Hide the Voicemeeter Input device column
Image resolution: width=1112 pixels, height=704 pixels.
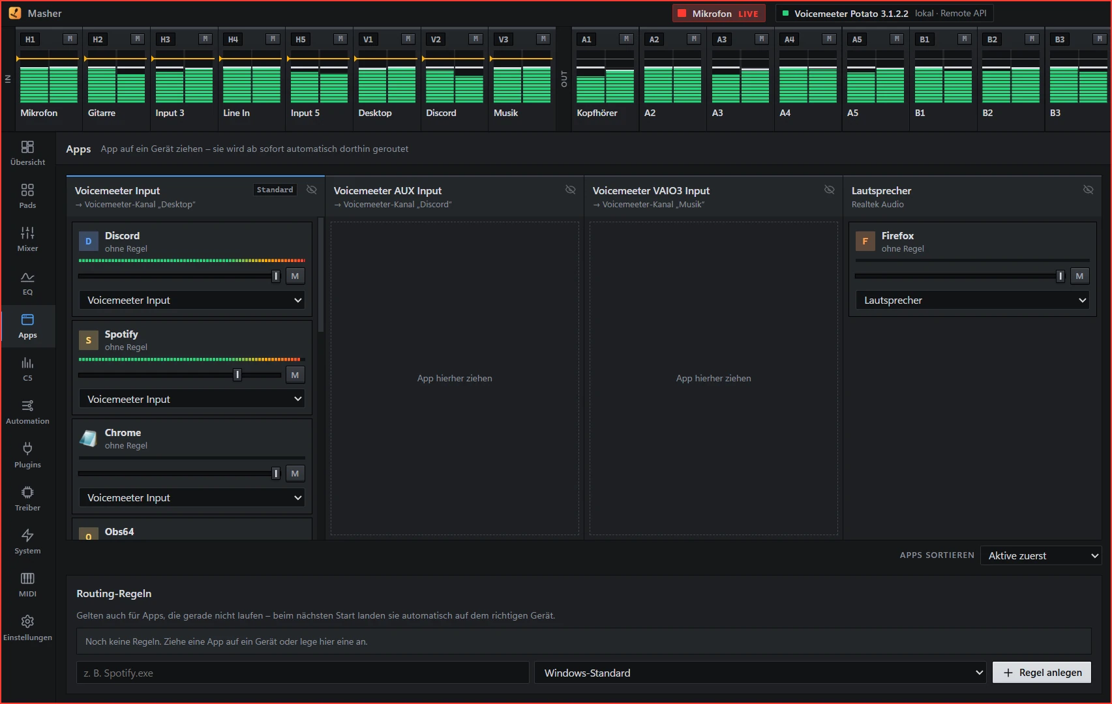[x=312, y=190]
